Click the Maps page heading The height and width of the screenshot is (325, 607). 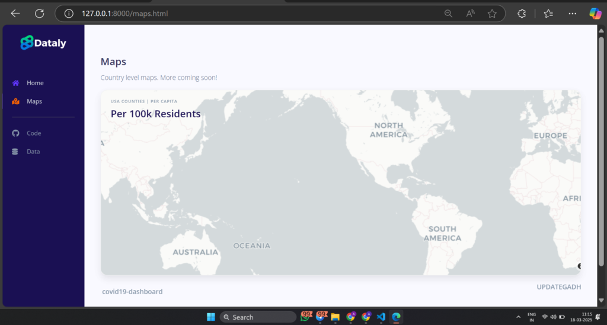click(113, 62)
